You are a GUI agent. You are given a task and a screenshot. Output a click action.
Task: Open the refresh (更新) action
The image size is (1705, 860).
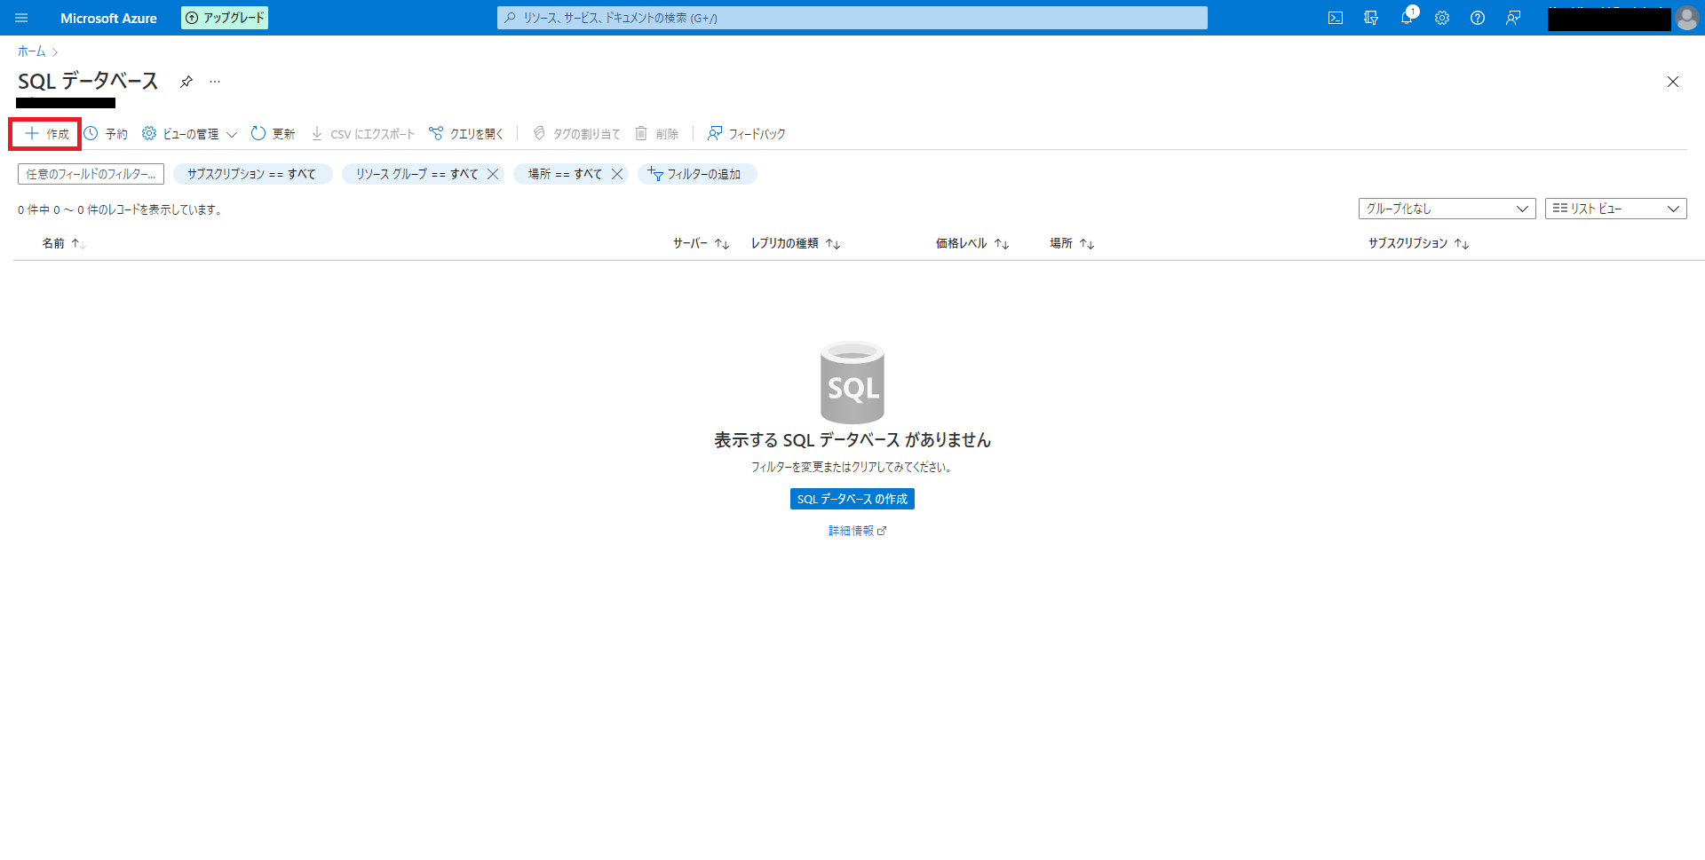click(273, 133)
